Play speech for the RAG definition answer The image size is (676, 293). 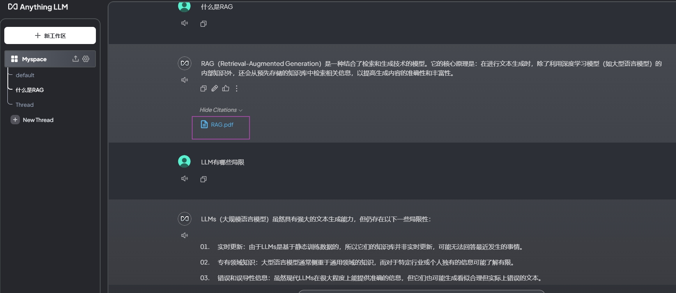coord(184,80)
